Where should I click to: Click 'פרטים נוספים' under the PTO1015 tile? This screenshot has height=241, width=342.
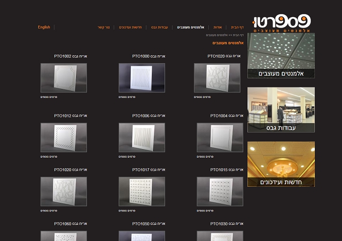[x=205, y=210]
